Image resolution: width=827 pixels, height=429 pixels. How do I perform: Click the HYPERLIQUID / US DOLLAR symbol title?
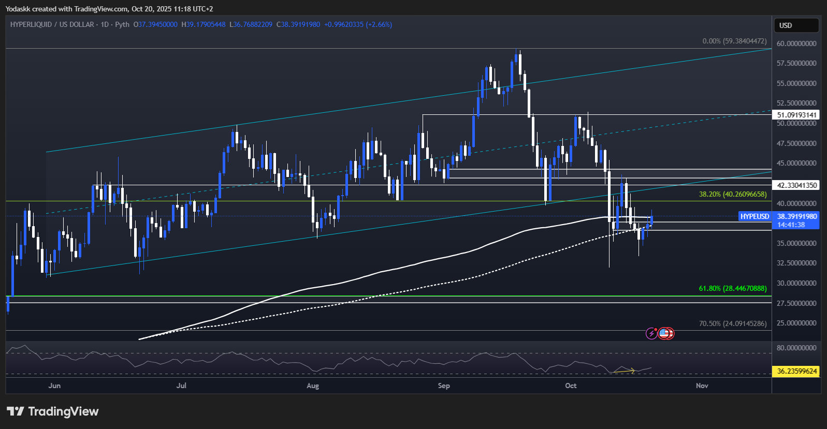point(52,24)
